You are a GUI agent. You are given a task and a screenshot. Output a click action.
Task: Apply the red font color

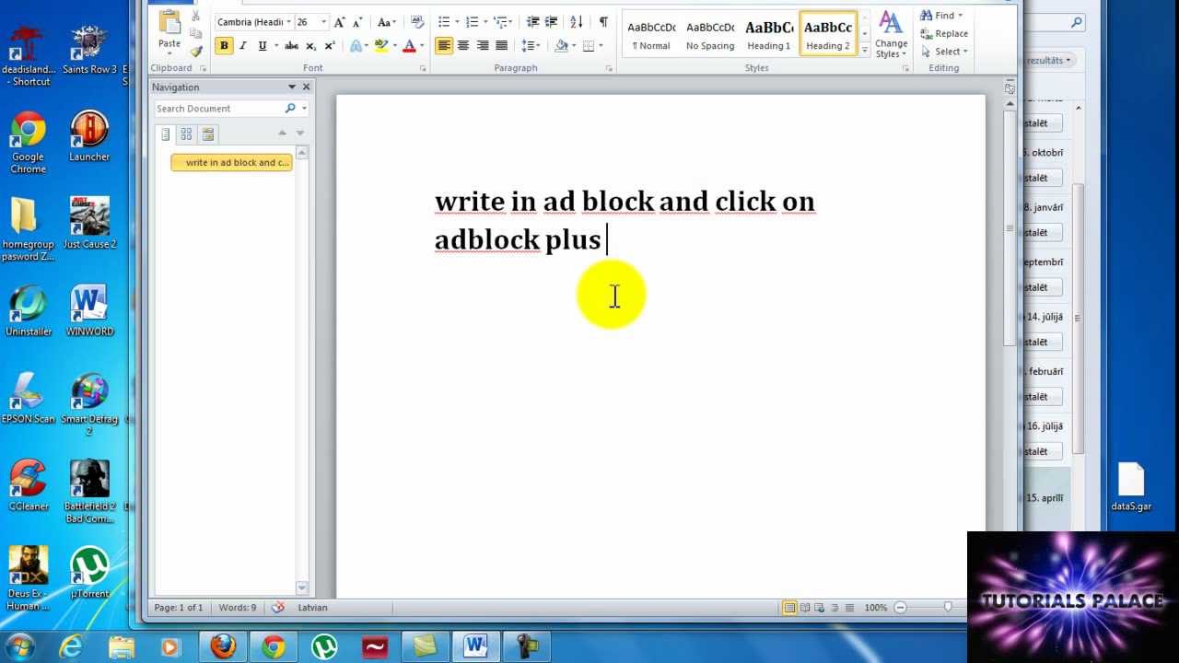pos(410,46)
